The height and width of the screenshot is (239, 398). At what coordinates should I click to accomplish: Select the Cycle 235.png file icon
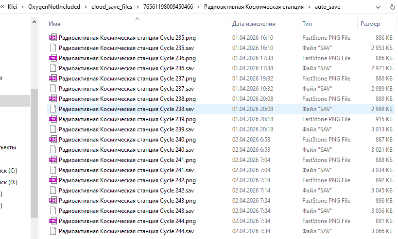53,38
